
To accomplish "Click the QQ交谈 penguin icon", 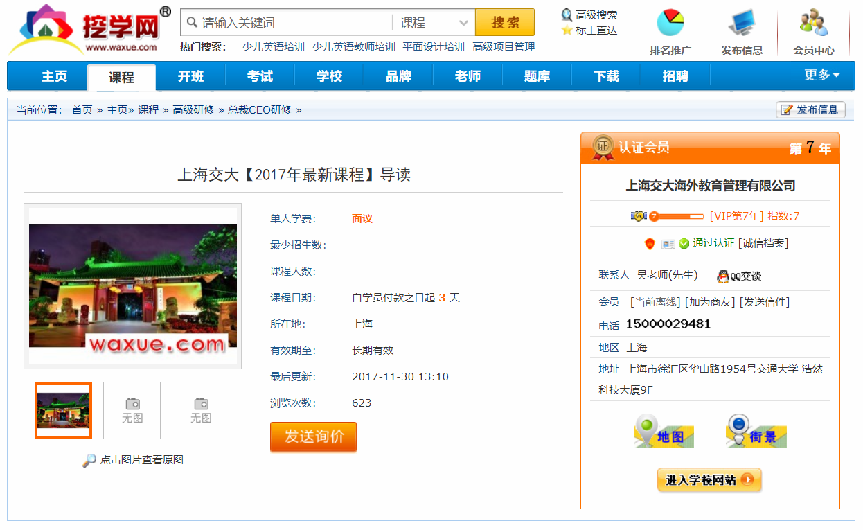I will pyautogui.click(x=723, y=276).
